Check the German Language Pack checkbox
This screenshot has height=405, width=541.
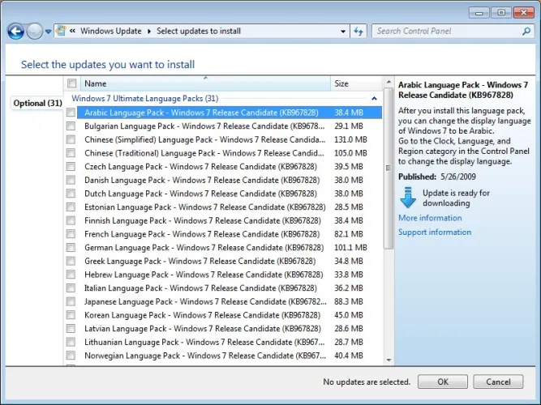(71, 248)
